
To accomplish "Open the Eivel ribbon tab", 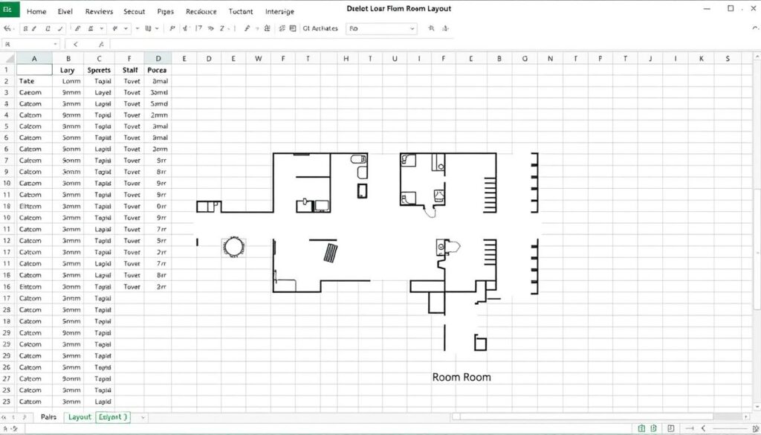I will coord(65,12).
